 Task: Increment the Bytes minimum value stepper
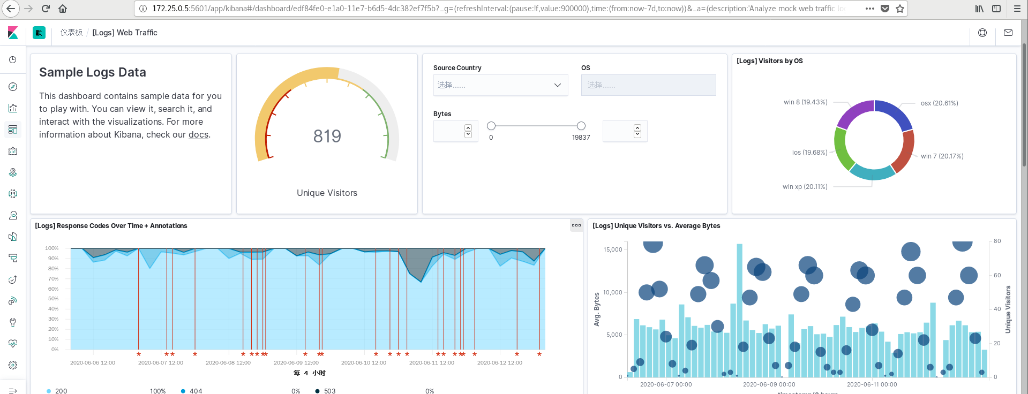[468, 128]
